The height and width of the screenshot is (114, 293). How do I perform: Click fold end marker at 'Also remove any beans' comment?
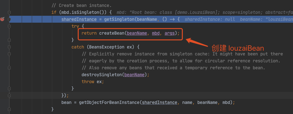click(x=9, y=68)
